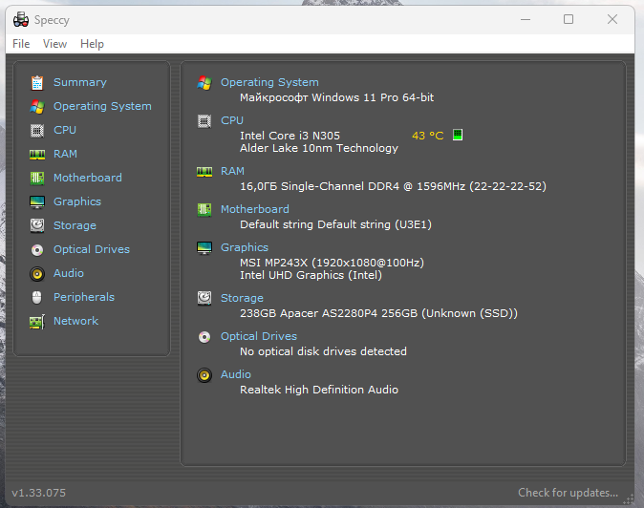
Task: Open the View menu
Action: coord(54,44)
